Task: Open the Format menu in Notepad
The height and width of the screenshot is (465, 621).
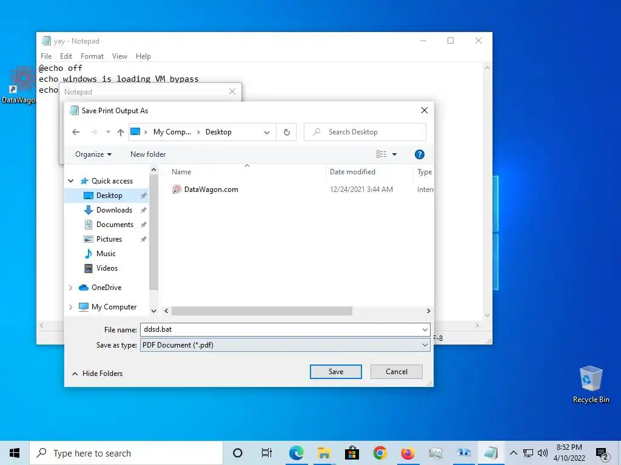Action: [x=92, y=56]
